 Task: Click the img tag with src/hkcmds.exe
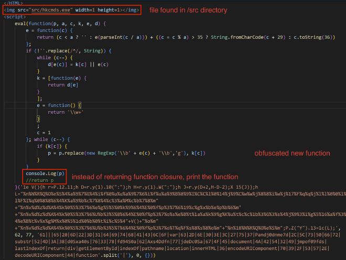coord(72,10)
